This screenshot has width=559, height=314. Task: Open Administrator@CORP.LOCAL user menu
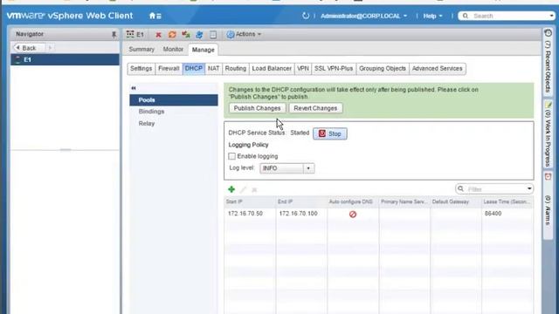coord(363,16)
